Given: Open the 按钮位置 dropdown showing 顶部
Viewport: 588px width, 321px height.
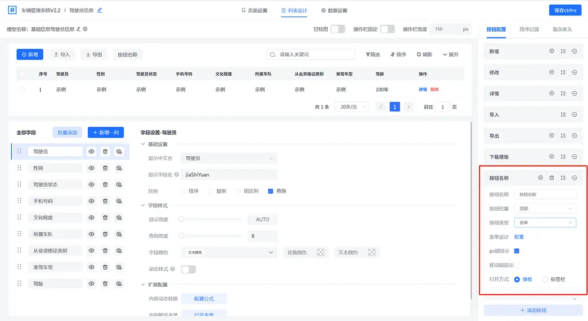Looking at the screenshot, I should pos(545,209).
